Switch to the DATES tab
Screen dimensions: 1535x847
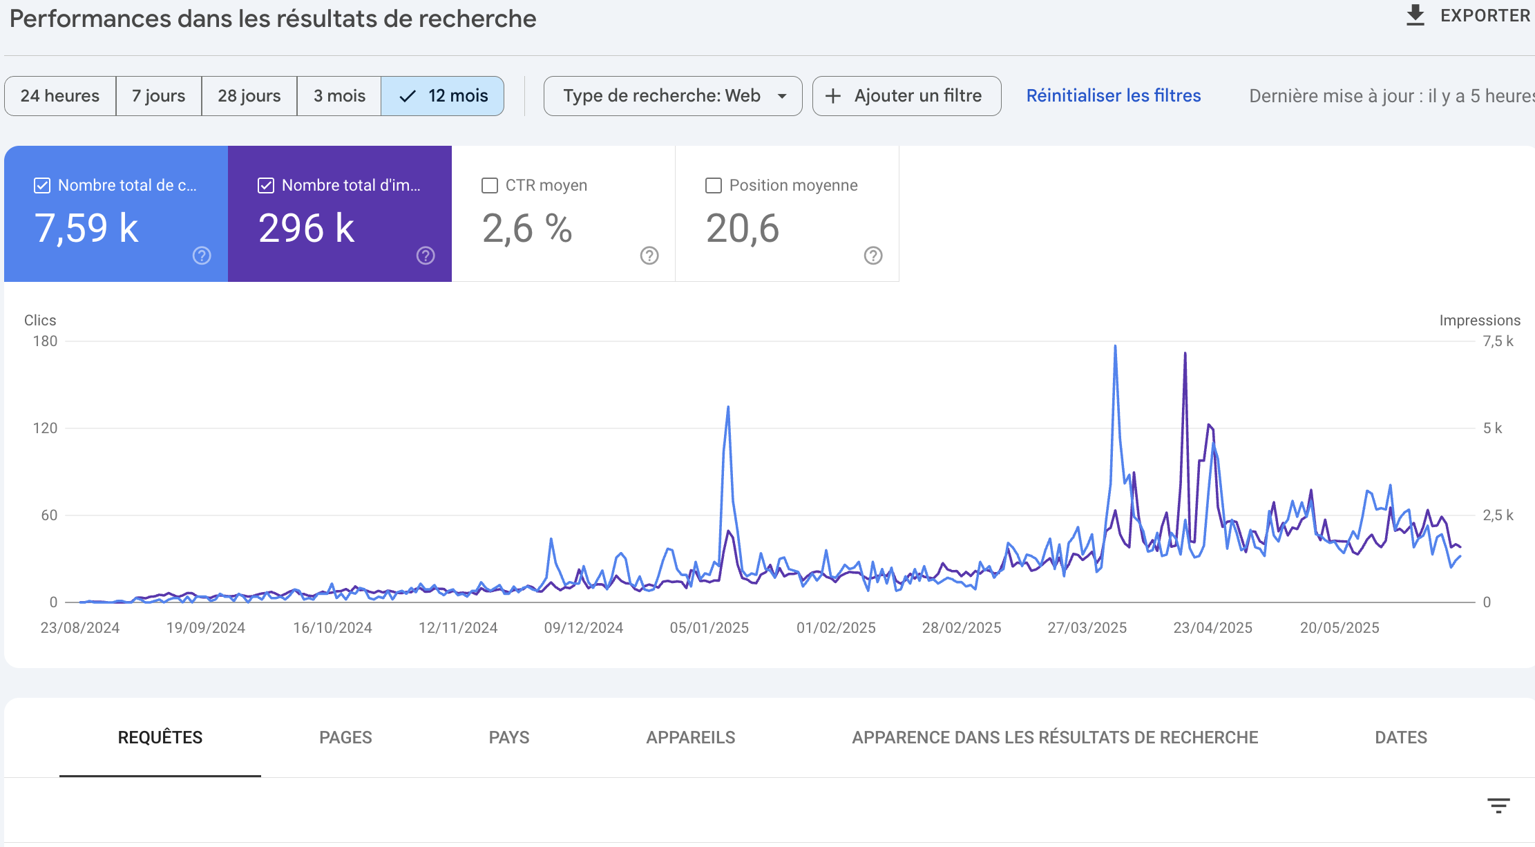1401,737
